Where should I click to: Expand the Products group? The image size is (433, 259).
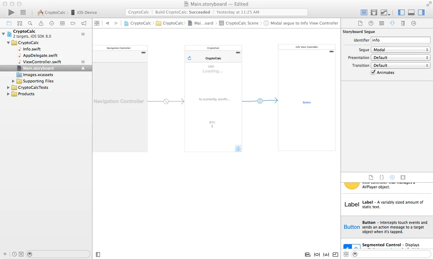point(9,94)
